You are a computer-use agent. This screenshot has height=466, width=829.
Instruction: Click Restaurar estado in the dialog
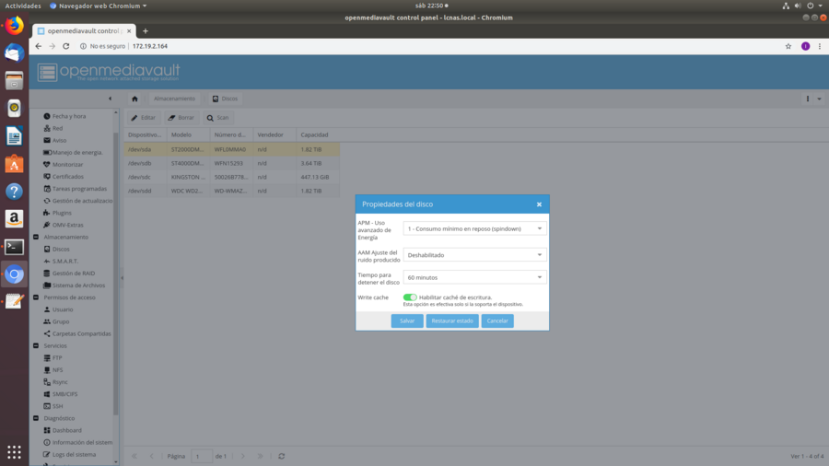452,321
